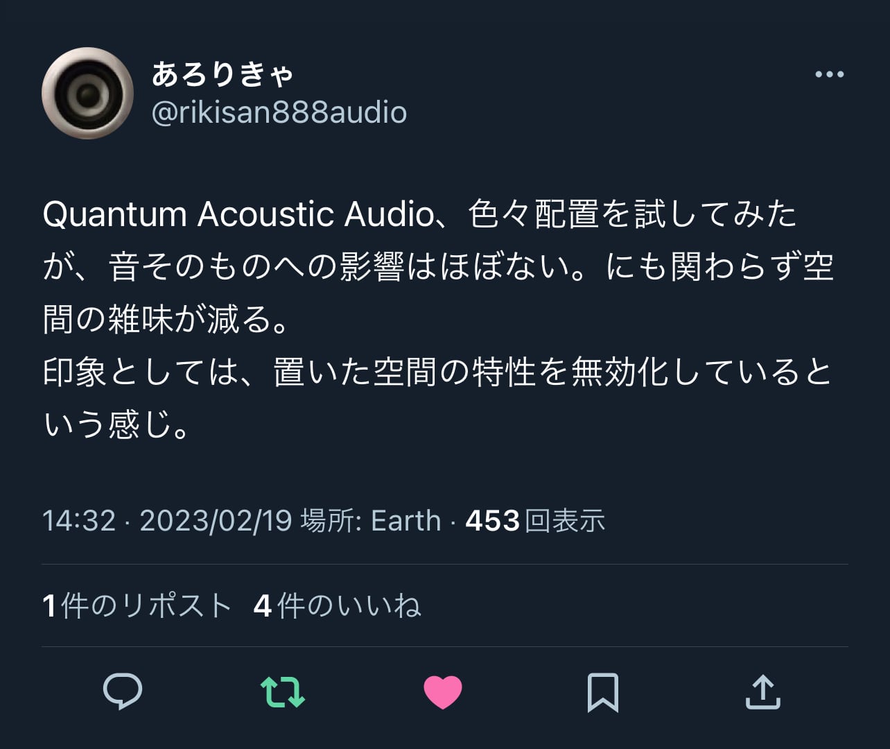Viewport: 890px width, 749px height.
Task: Open profile via display name あろりきゃ
Action: [223, 74]
